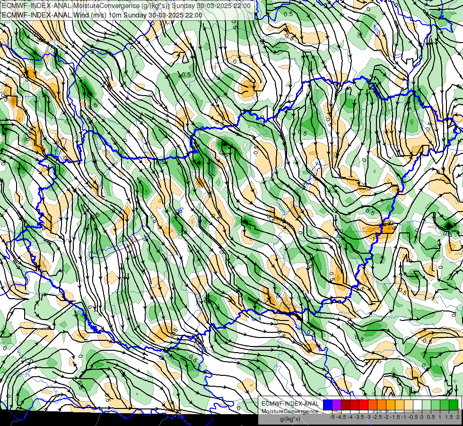Image resolution: width=463 pixels, height=426 pixels.
Task: Click the MoistureConvergence title line at top
Action: (126, 6)
